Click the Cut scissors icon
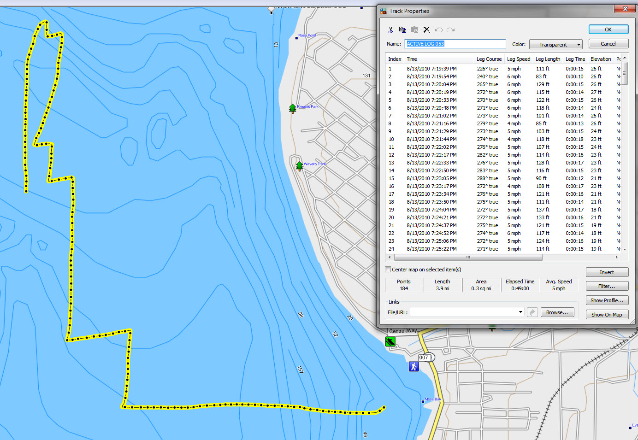This screenshot has height=440, width=638. tap(390, 30)
